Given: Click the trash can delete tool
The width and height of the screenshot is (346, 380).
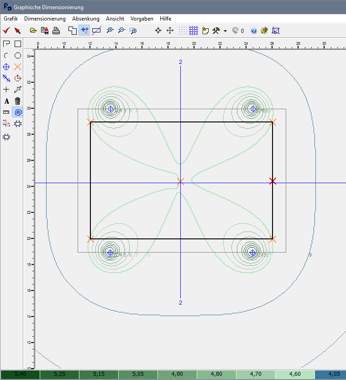Looking at the screenshot, I should pos(18,101).
